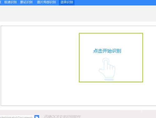156x118 pixels.
Task: Click the Administrator\Documents output path field
Action: 17,117
